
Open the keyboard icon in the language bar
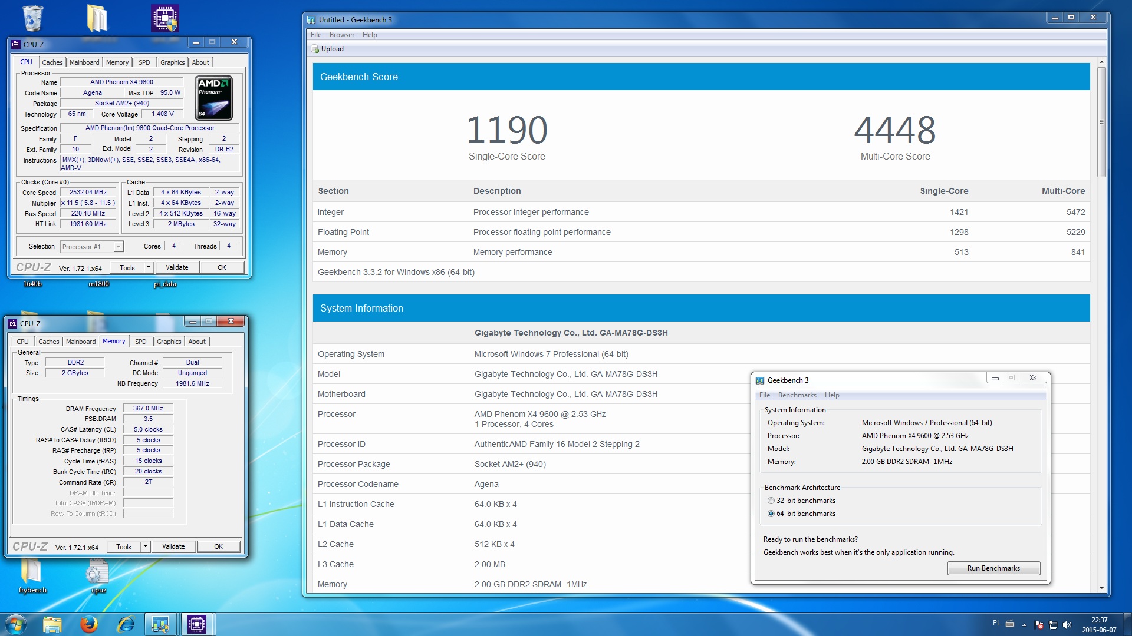point(1010,624)
